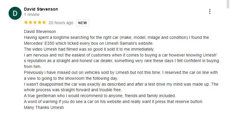Click the "I am nervous" sentence line
Screen dimensions: 237x113
[x=121, y=55]
